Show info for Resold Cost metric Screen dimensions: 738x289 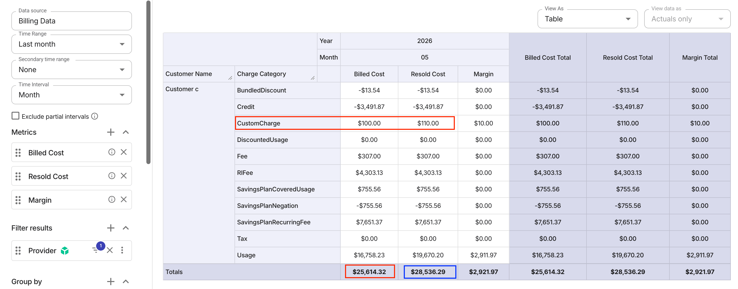click(111, 176)
